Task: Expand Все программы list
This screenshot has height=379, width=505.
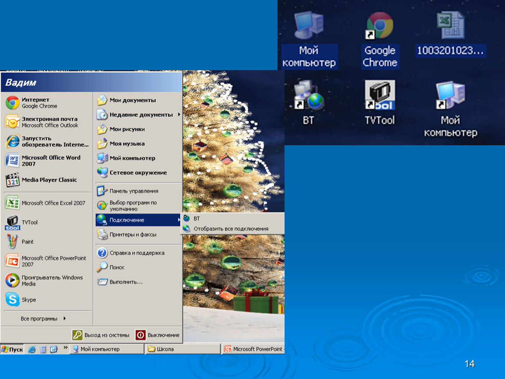Action: coord(43,318)
